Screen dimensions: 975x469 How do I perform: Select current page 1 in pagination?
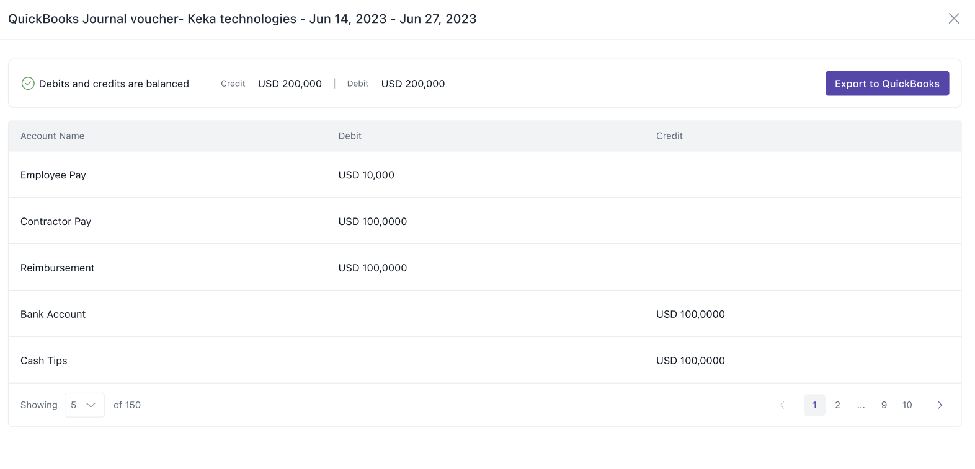click(x=814, y=405)
